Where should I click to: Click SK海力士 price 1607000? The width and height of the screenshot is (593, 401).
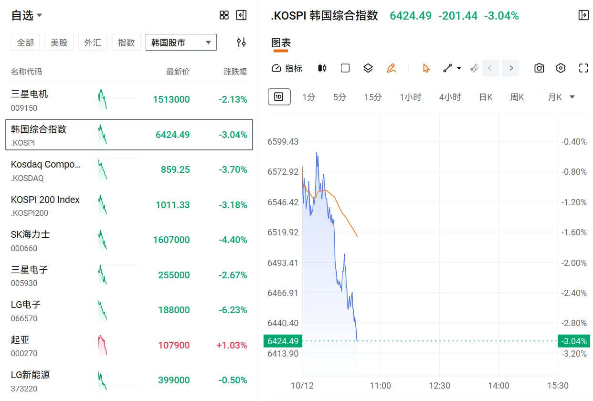[x=171, y=240]
